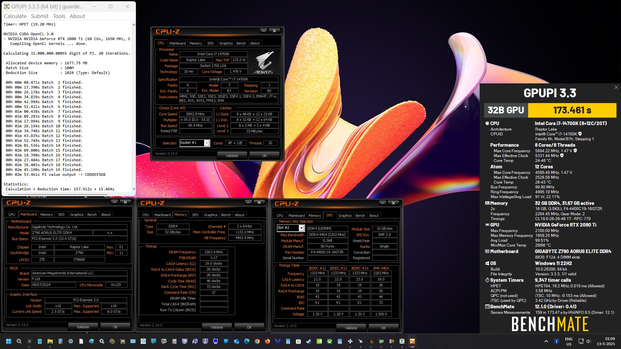The width and height of the screenshot is (621, 349).
Task: Click the XMP-4404 column header in Timings Table
Action: click(381, 268)
